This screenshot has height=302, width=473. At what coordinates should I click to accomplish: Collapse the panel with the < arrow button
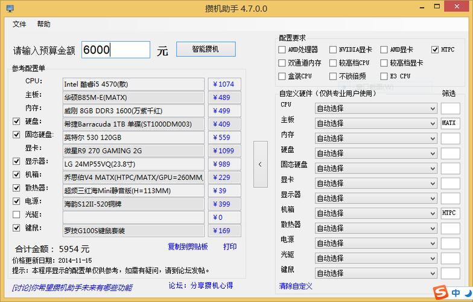260,164
